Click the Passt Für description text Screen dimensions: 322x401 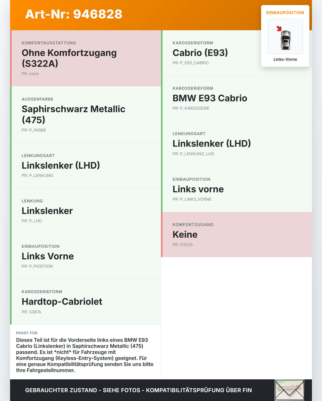tap(85, 355)
